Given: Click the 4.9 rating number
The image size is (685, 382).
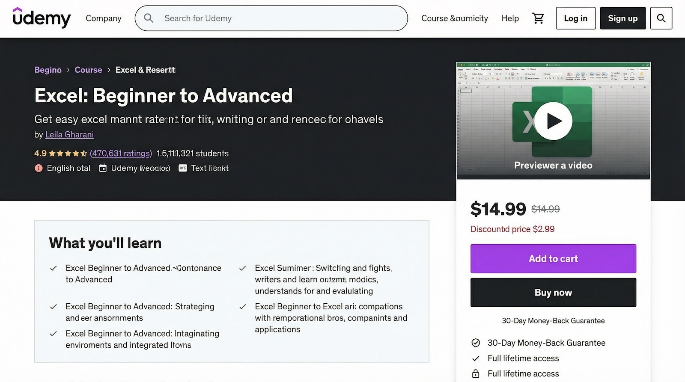Looking at the screenshot, I should coord(40,153).
